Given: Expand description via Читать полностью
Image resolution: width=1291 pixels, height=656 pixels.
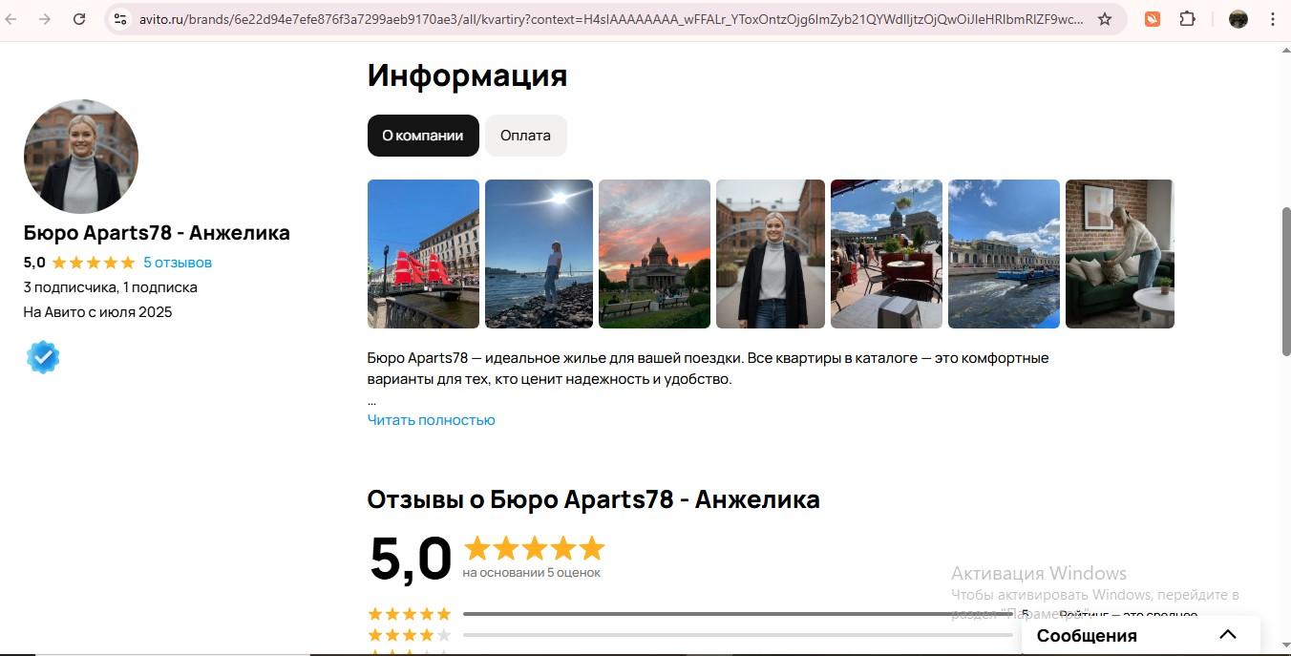Looking at the screenshot, I should 431,420.
